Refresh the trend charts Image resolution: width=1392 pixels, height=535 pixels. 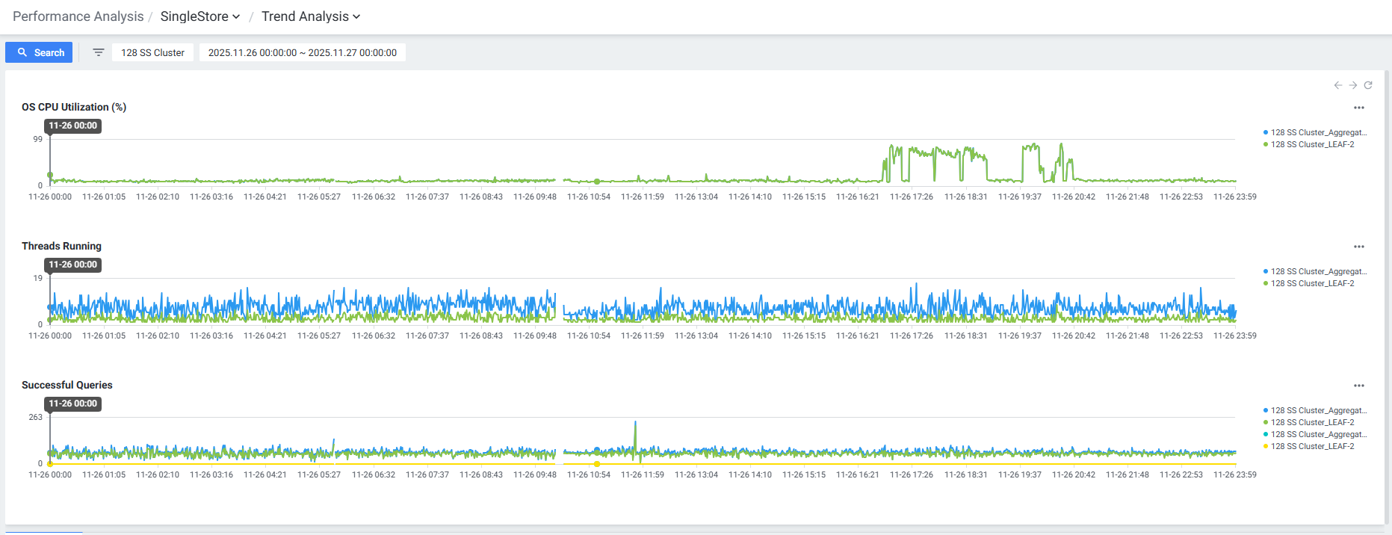click(1368, 85)
